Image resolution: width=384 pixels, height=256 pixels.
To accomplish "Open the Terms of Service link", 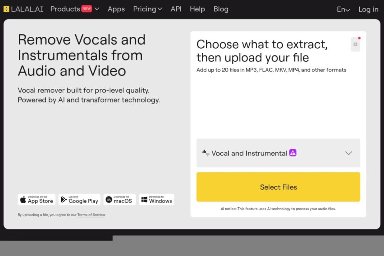I will click(91, 215).
